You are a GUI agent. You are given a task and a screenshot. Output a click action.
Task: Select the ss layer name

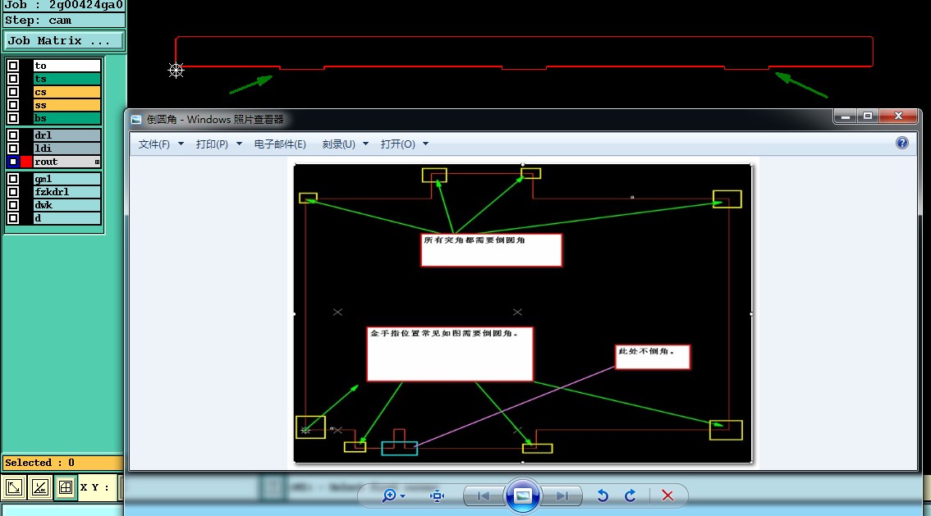pos(67,105)
